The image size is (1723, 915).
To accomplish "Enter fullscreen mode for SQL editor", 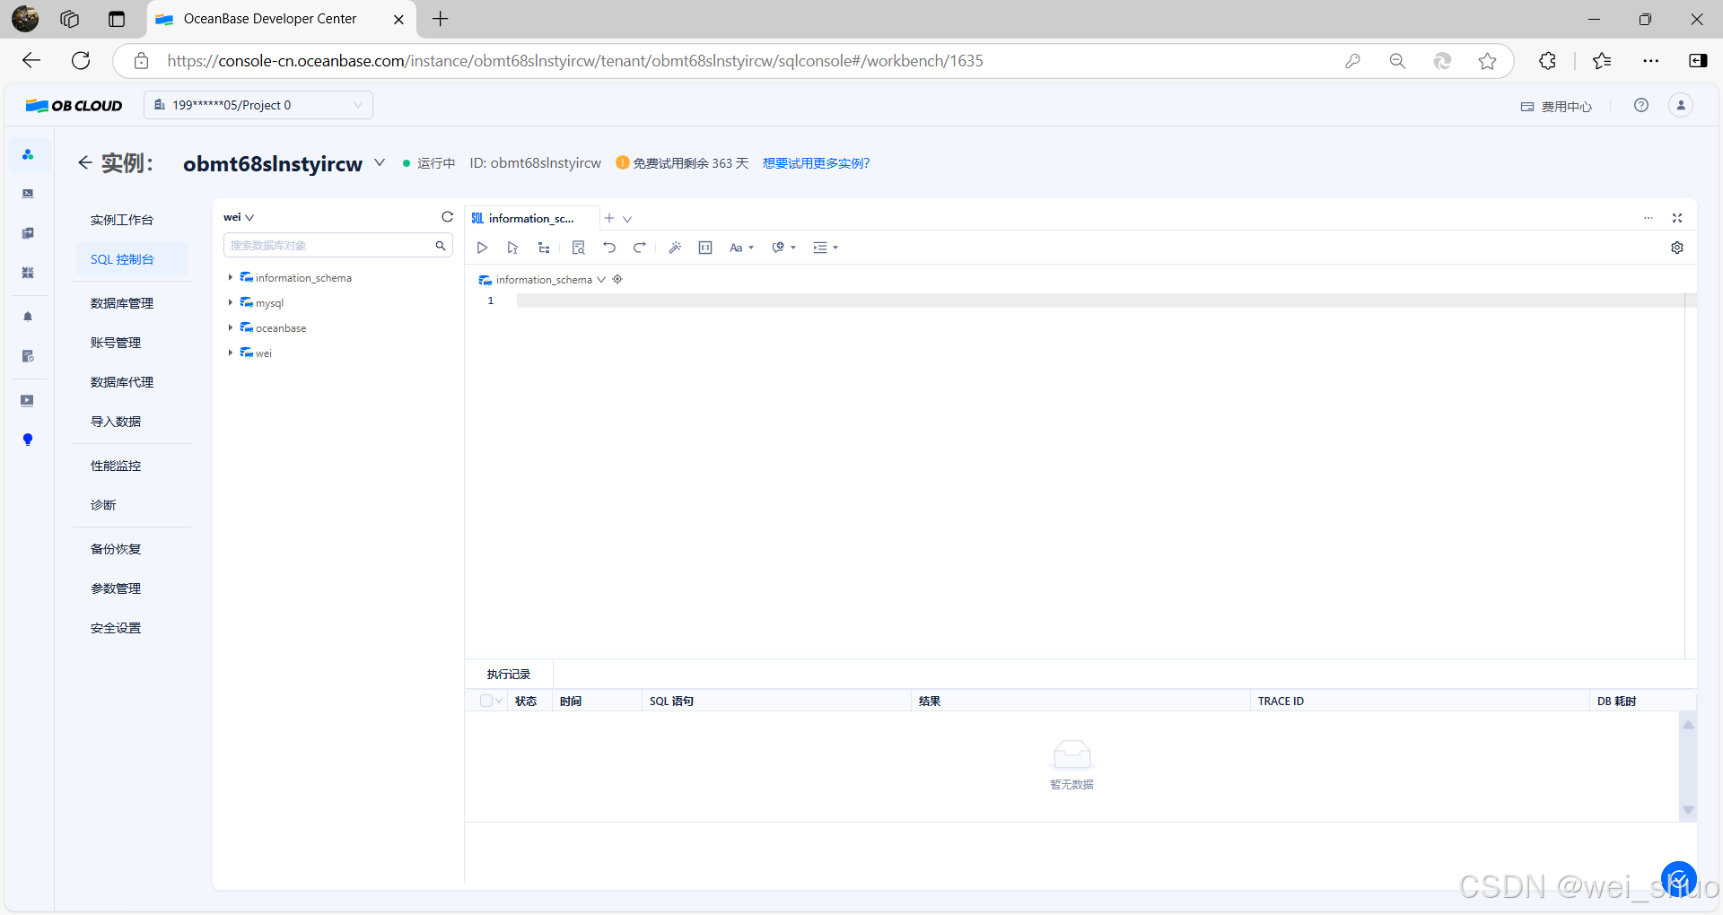I will (x=1676, y=218).
